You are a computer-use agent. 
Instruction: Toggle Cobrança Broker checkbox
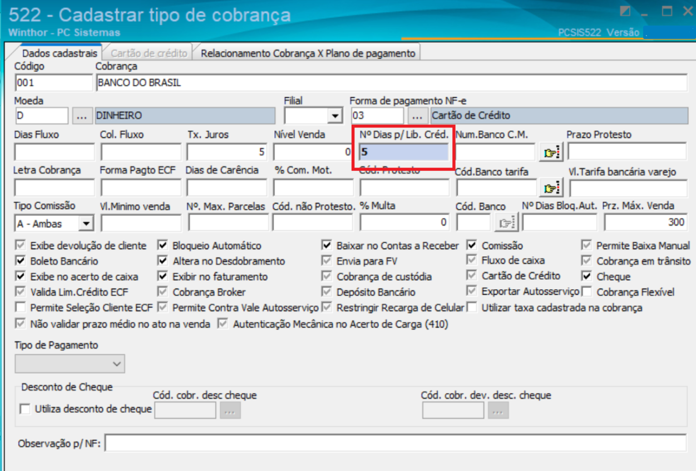tap(163, 292)
